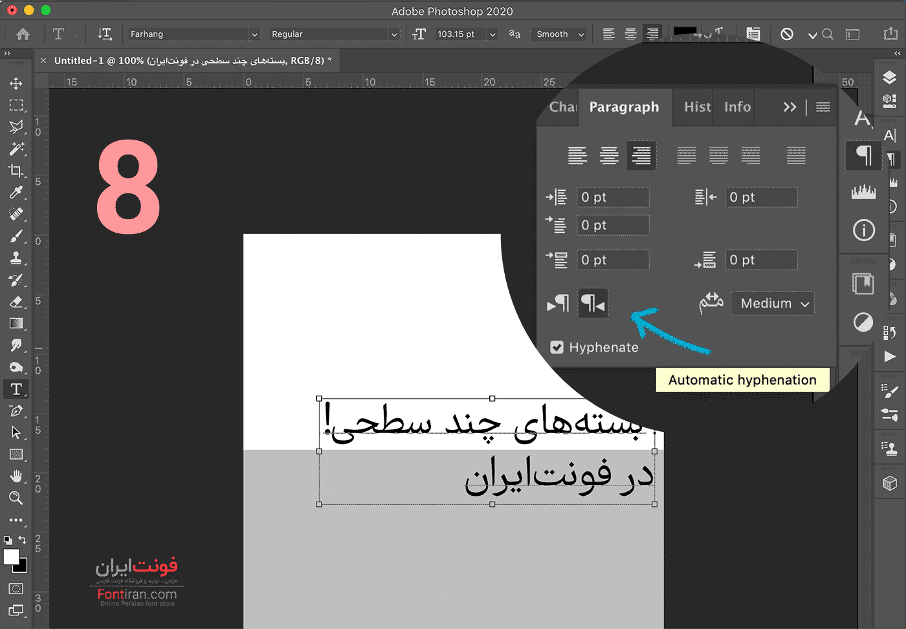Click the indent left margin field

[x=613, y=197]
